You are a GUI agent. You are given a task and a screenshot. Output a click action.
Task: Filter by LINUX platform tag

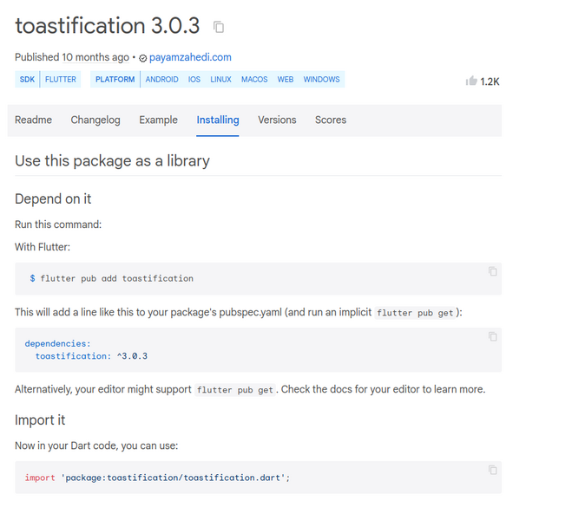(220, 80)
